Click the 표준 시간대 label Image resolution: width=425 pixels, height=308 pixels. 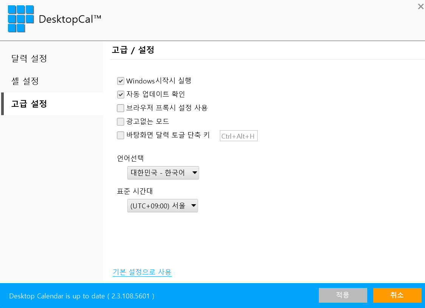click(x=135, y=191)
